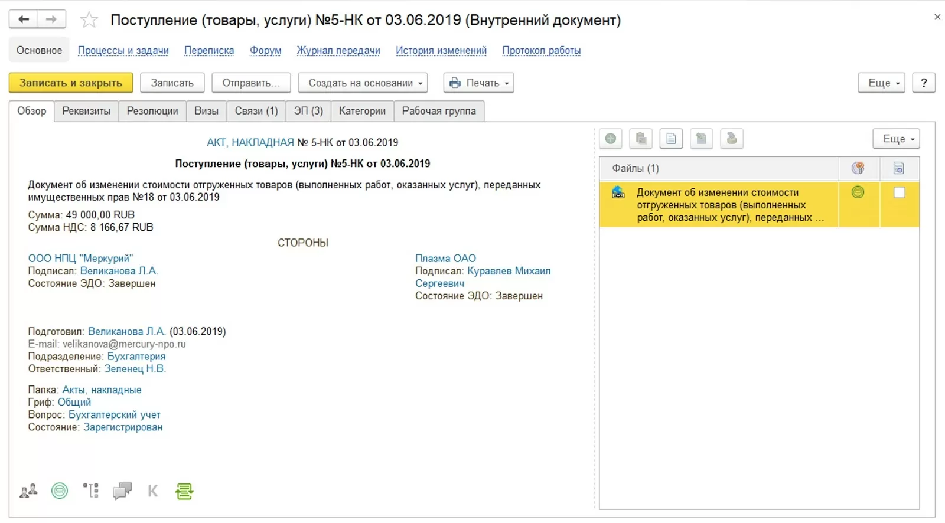
Task: Open the files panel Еще menu
Action: point(896,139)
